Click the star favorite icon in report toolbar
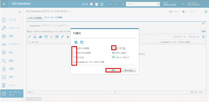This screenshot has height=102, width=209. 68,37
